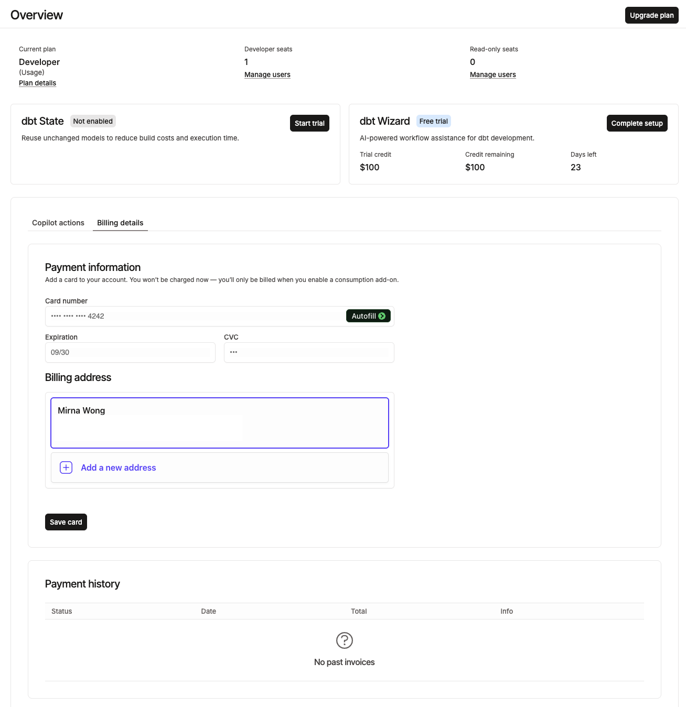Click the Free trial badge
Viewport: 686px width, 707px height.
434,121
